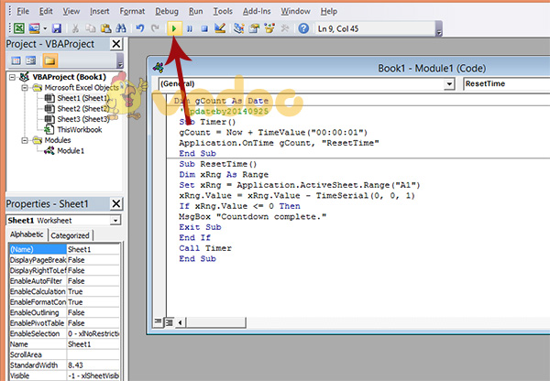
Task: Click the ScrollArea property field
Action: (x=93, y=354)
